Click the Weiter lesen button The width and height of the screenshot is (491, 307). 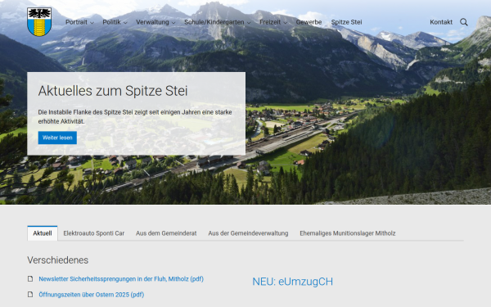(x=57, y=138)
